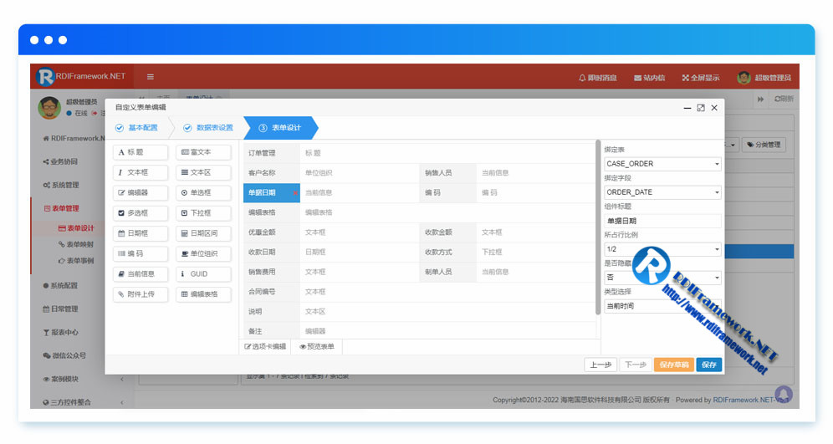Add a 下拉框 dropdown component

tap(203, 212)
